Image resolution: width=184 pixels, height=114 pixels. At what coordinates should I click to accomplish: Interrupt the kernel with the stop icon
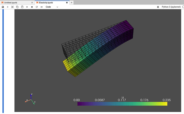coord(32,7)
